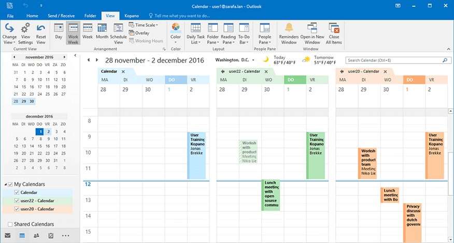Open the Color dropdown
The width and height of the screenshot is (454, 243).
point(176,33)
